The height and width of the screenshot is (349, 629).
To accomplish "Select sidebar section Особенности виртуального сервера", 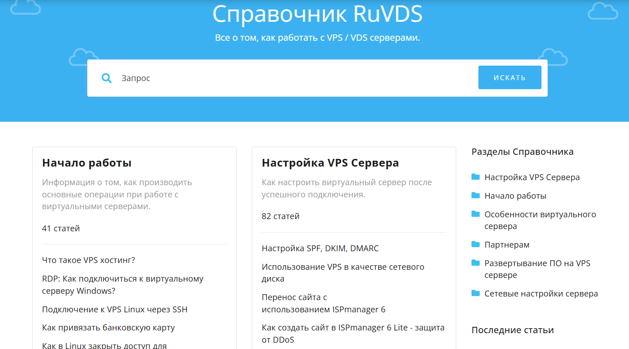I will tap(540, 220).
